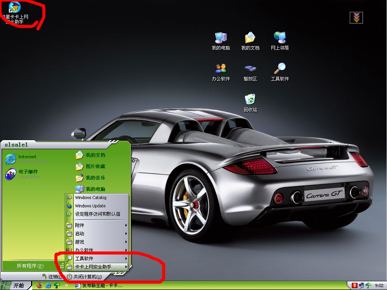The width and height of the screenshot is (387, 290).
Task: Open 电子邮件 Lotus Notes in the start menu
Action: click(22, 174)
